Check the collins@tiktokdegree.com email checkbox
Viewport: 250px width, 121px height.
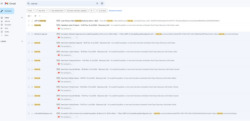click(29, 113)
